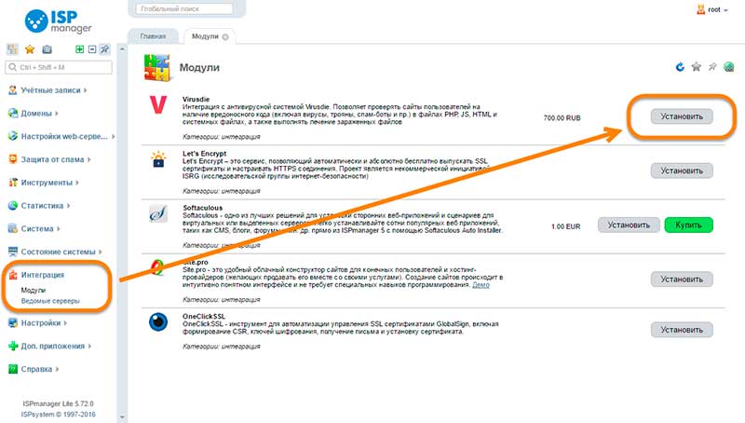Focus the Глобальный поиск search field
This screenshot has height=423, width=745.
click(x=184, y=8)
